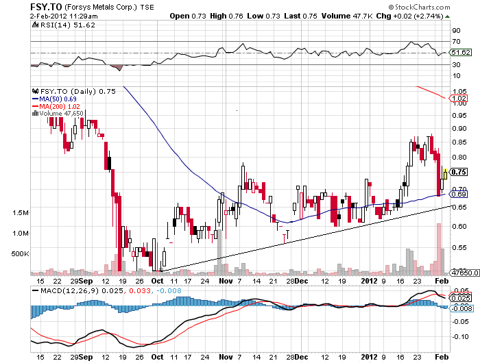Click the volume bars icon beside Volume 47,650
The width and height of the screenshot is (480, 363).
click(x=35, y=114)
